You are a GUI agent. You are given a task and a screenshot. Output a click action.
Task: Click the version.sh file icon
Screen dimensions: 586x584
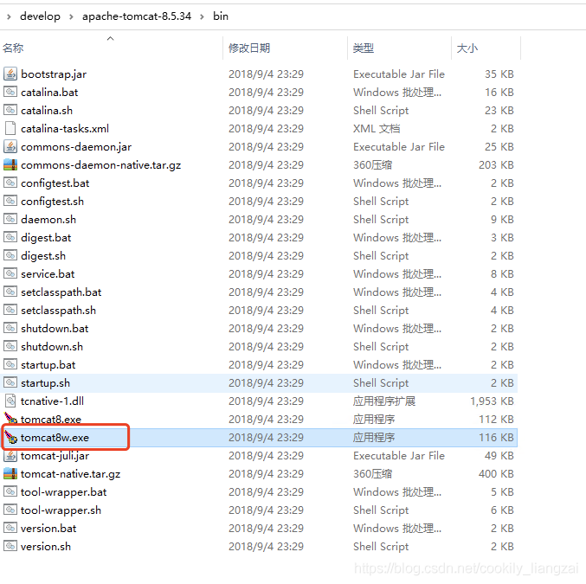(x=10, y=546)
